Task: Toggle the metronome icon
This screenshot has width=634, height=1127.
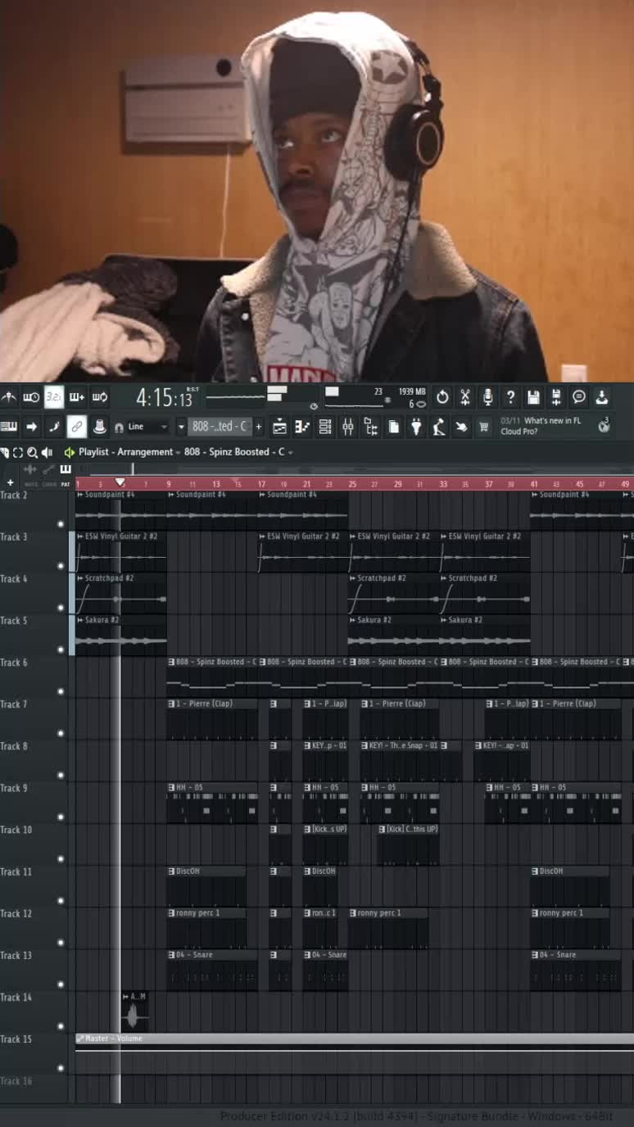Action: coord(9,397)
